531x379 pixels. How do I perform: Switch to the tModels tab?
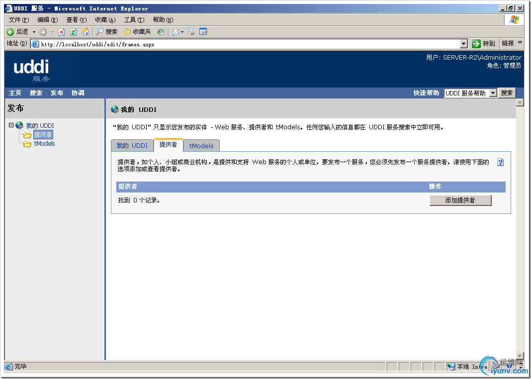coord(201,146)
